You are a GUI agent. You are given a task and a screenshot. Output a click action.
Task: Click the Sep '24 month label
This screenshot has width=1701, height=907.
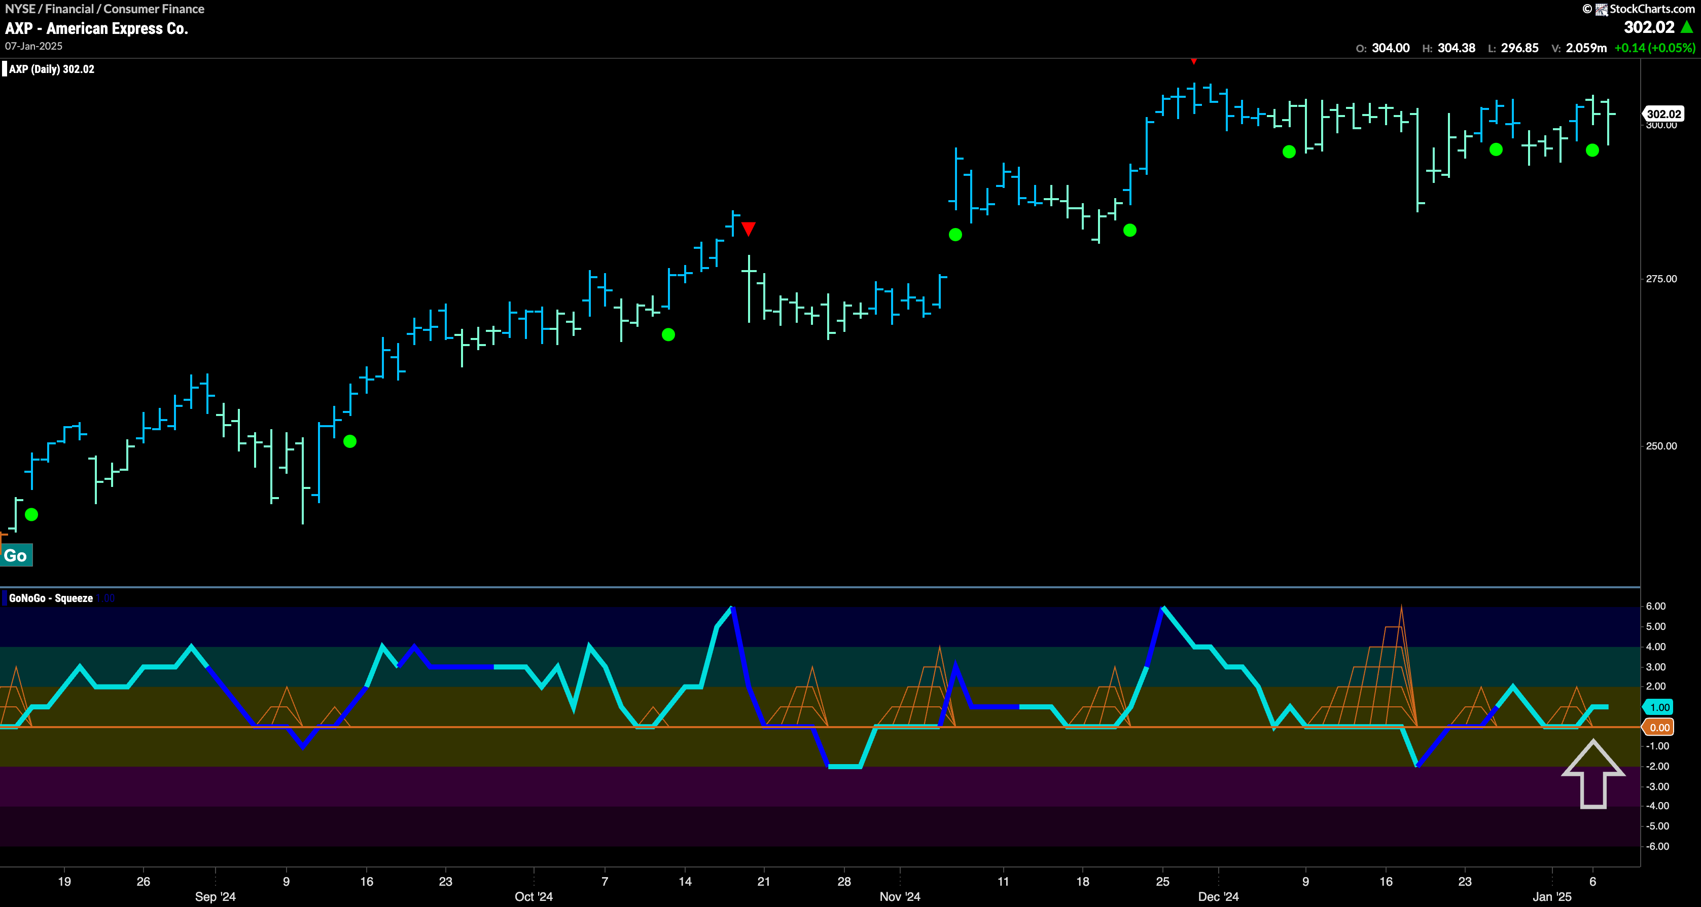coord(215,896)
